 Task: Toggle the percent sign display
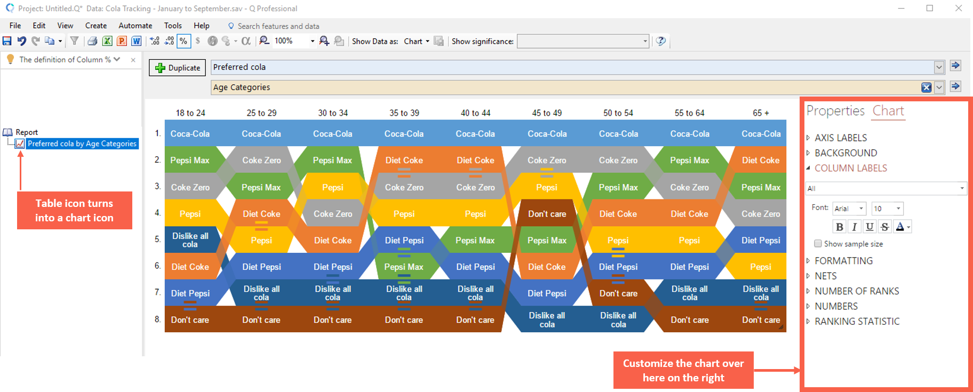pyautogui.click(x=184, y=41)
